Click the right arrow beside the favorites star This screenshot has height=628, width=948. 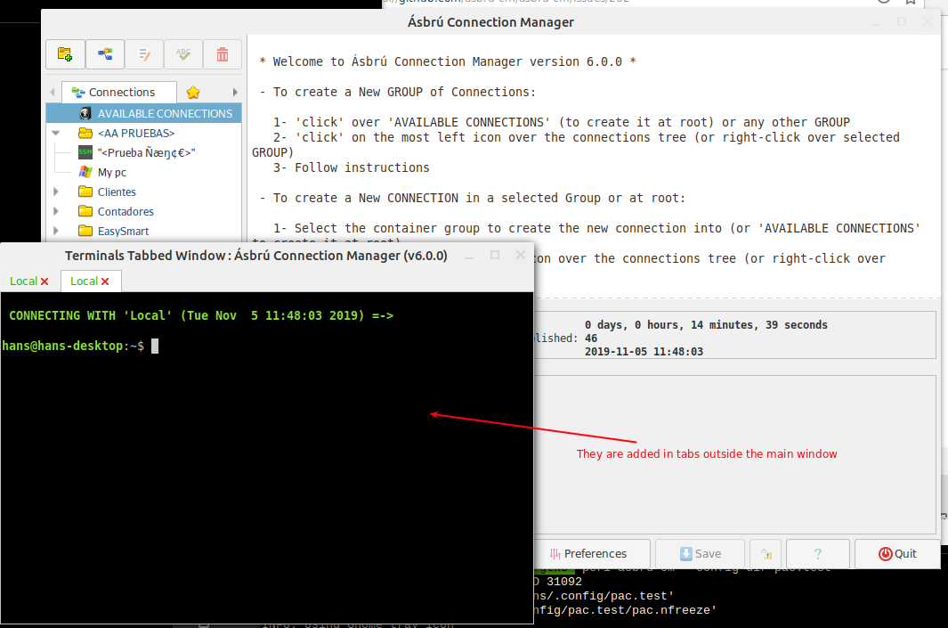tap(233, 92)
